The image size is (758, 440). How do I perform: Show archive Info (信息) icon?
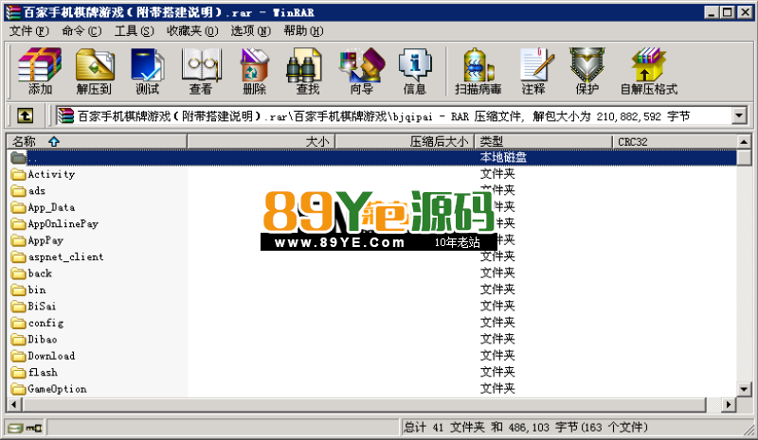click(x=415, y=71)
